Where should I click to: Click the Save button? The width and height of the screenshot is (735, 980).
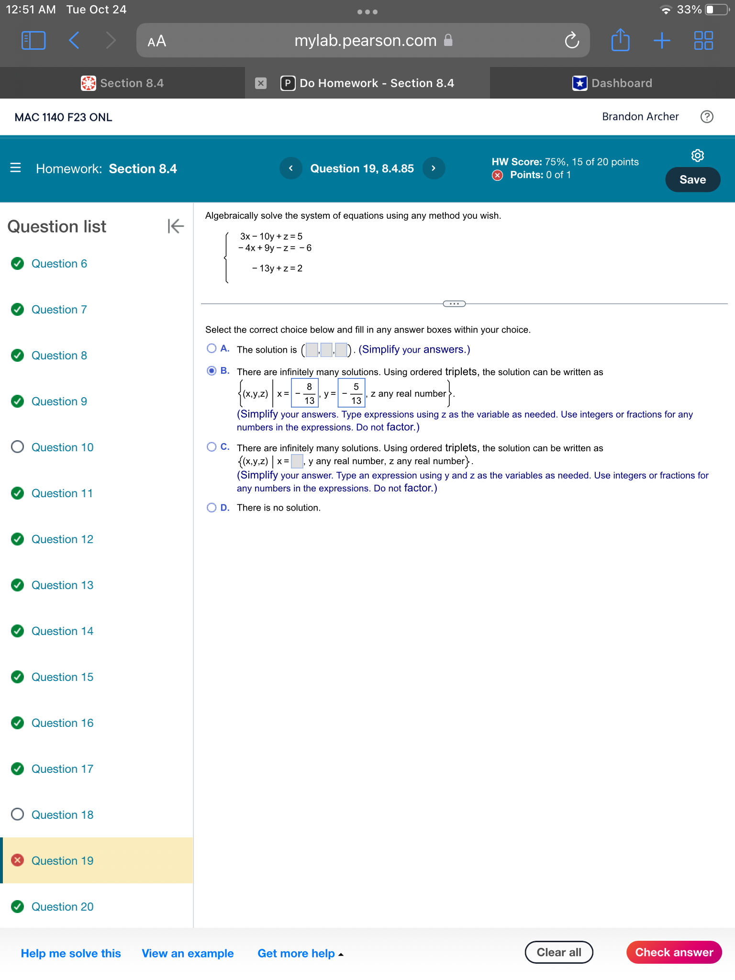692,179
